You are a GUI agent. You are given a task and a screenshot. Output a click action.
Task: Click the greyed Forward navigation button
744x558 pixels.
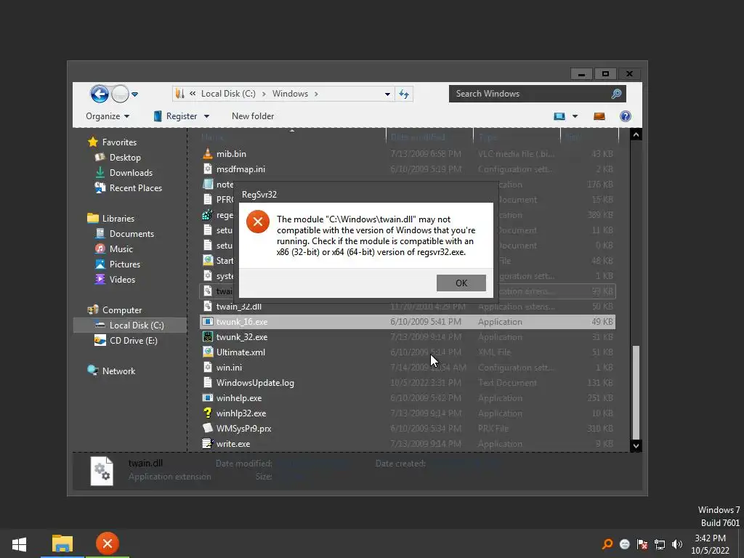click(120, 94)
